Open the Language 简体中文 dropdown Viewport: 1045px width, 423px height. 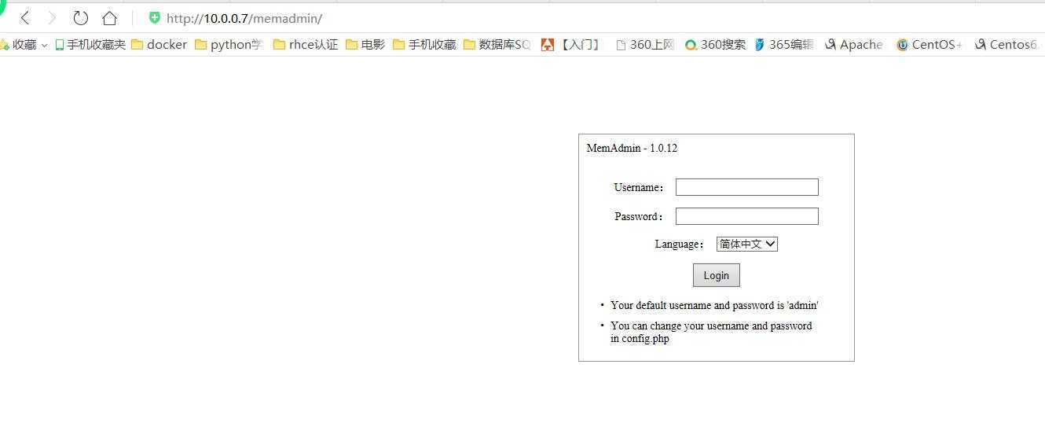(747, 244)
